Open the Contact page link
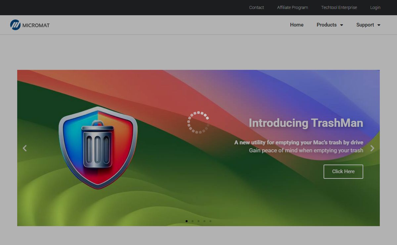The image size is (397, 245). pyautogui.click(x=256, y=8)
